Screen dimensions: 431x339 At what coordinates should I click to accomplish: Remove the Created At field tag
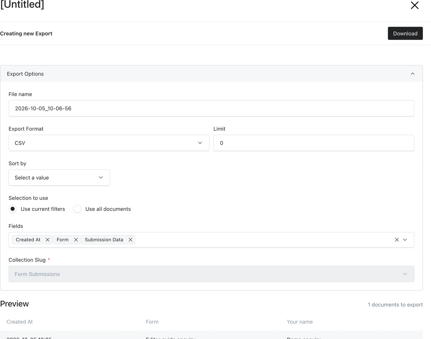47,240
